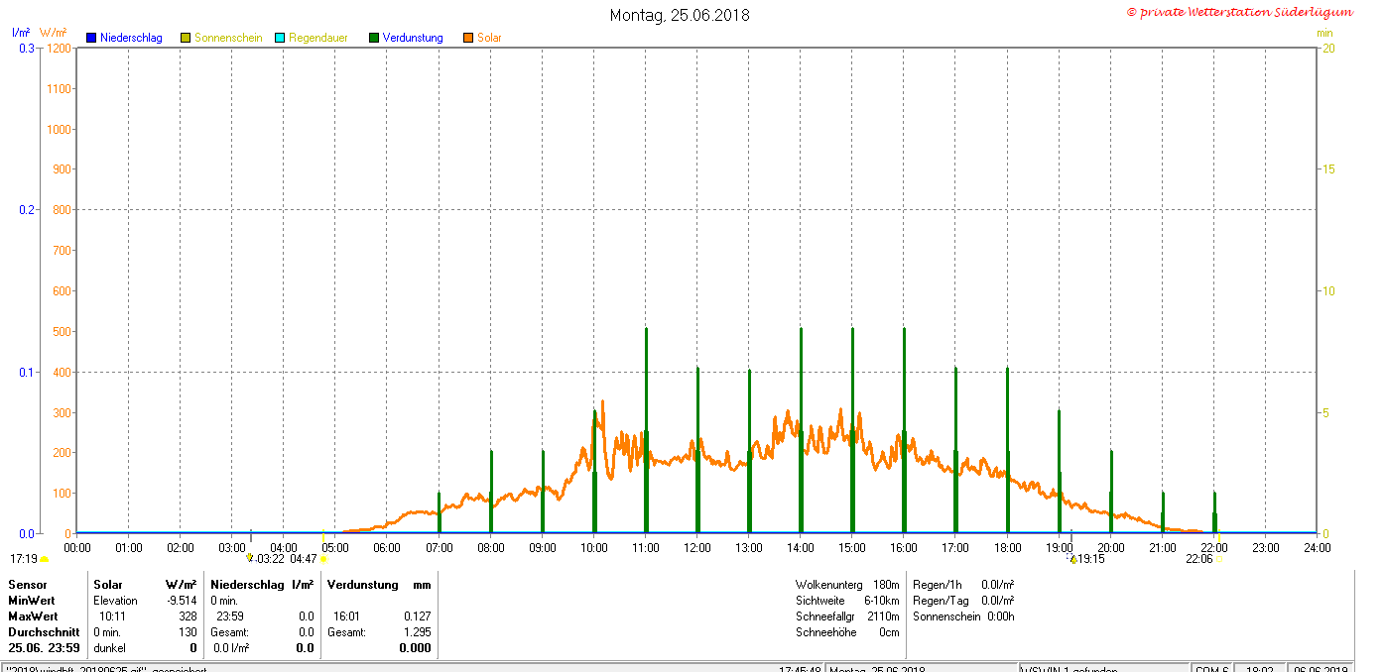Click the cyan Regendauer legend square
This screenshot has width=1385, height=672.
click(x=280, y=38)
